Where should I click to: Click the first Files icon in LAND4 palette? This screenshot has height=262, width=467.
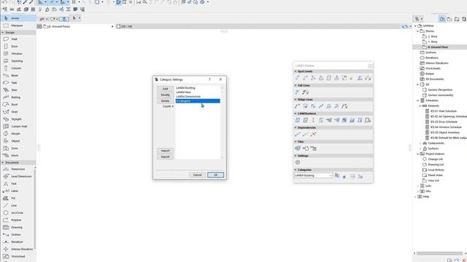298,148
